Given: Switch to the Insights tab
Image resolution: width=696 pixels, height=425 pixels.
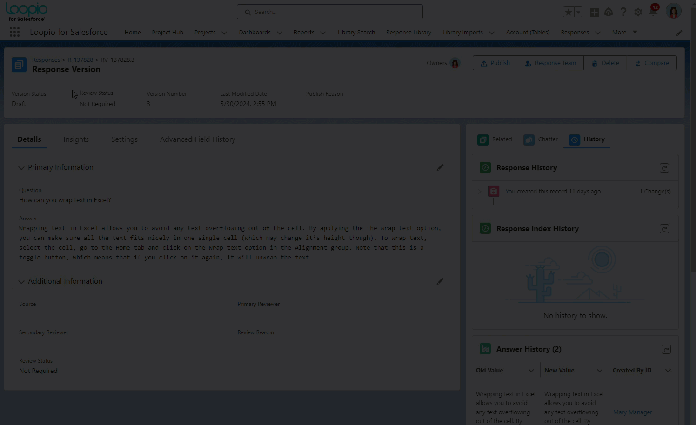Looking at the screenshot, I should 76,139.
